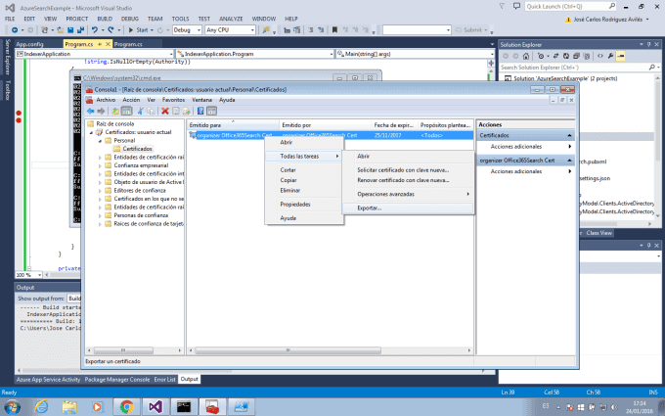Open Google Chrome from the taskbar
The image size is (665, 416).
coord(126,407)
